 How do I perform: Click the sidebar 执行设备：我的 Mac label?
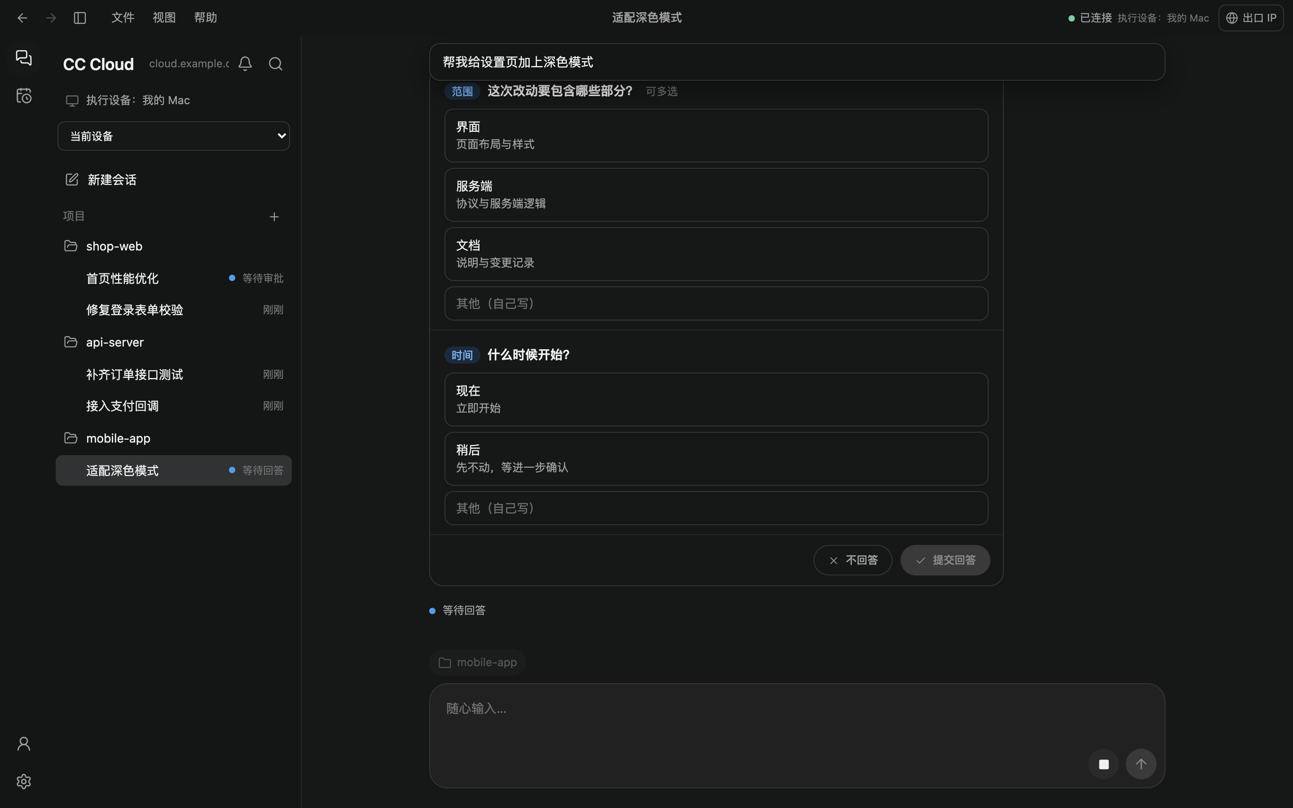pyautogui.click(x=128, y=101)
